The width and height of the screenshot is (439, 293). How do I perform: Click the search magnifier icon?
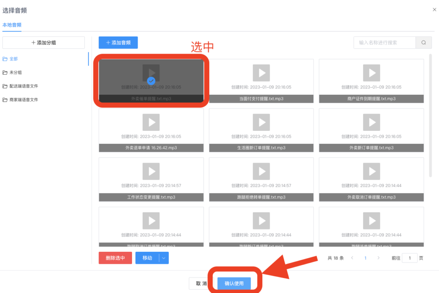pos(424,42)
